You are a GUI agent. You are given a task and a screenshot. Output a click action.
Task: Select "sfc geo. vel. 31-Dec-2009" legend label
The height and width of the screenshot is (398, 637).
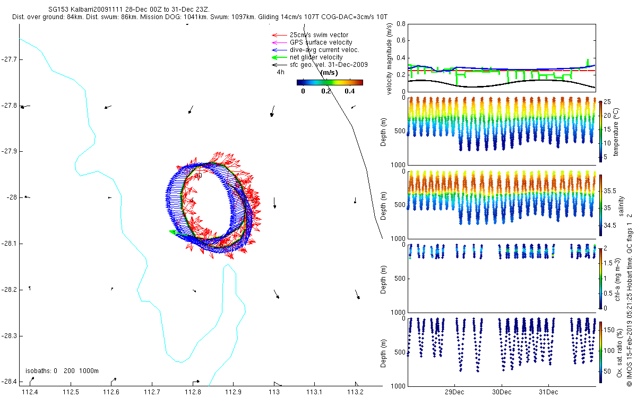[329, 65]
